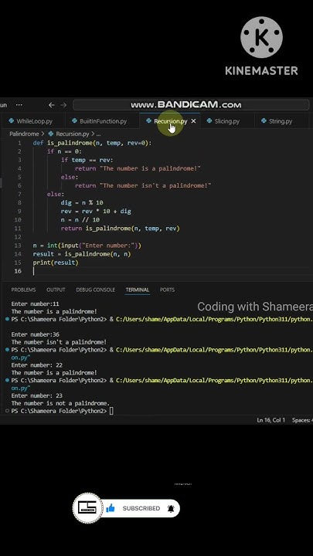Click the Spaces indentation status item
Image resolution: width=313 pixels, height=556 pixels.
point(302,420)
